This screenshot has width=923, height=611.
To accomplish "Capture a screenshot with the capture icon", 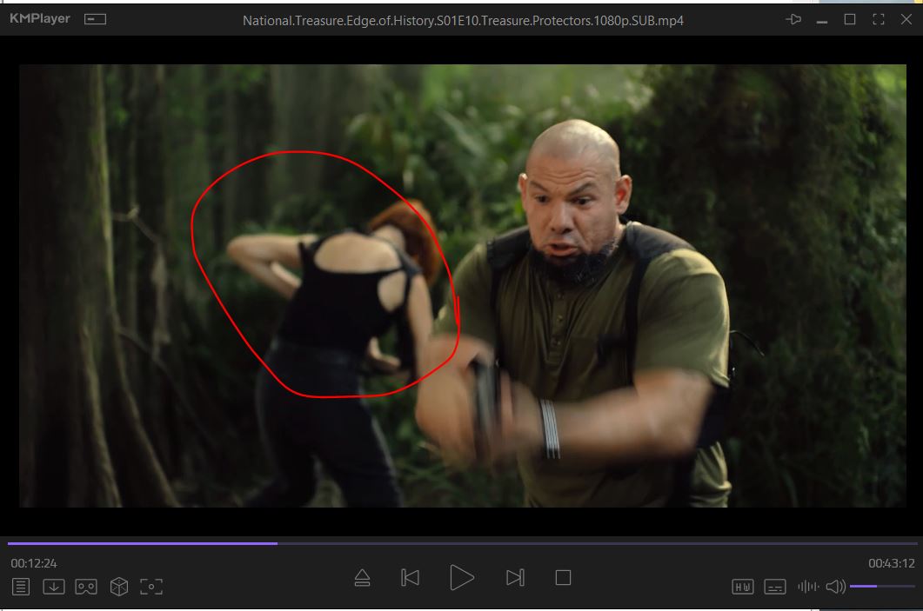I will click(x=151, y=587).
